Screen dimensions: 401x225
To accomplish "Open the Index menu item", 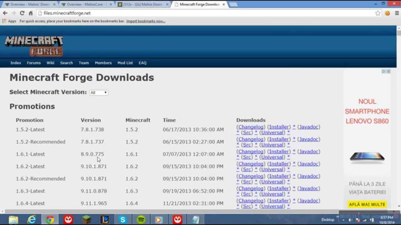I will point(16,63).
